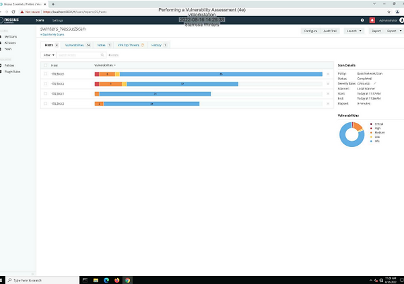
Task: Open the browser tab search chevron
Action: pos(374,4)
